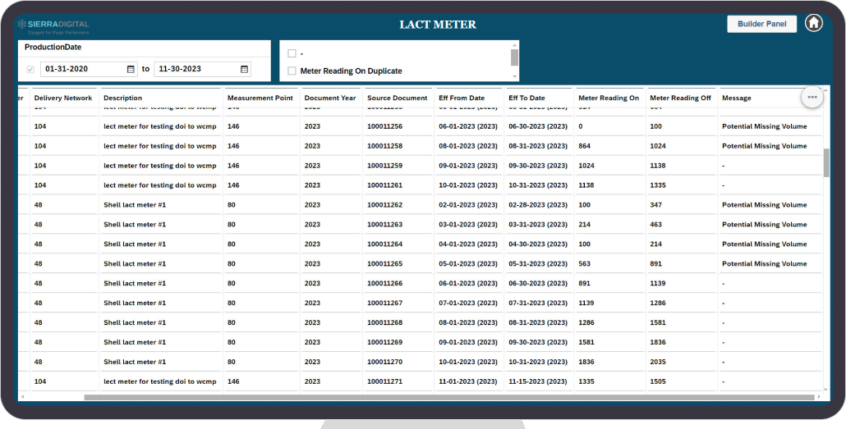Screen dimensions: 846x429
Task: Click the Home icon
Action: (813, 23)
